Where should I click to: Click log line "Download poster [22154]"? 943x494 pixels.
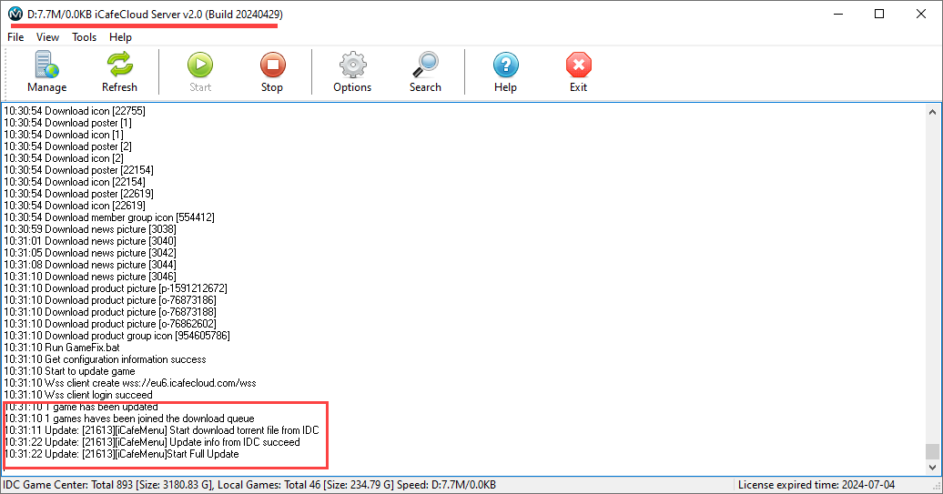click(x=79, y=170)
